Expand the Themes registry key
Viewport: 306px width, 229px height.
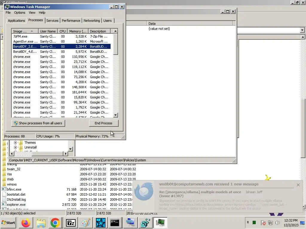coord(16,143)
